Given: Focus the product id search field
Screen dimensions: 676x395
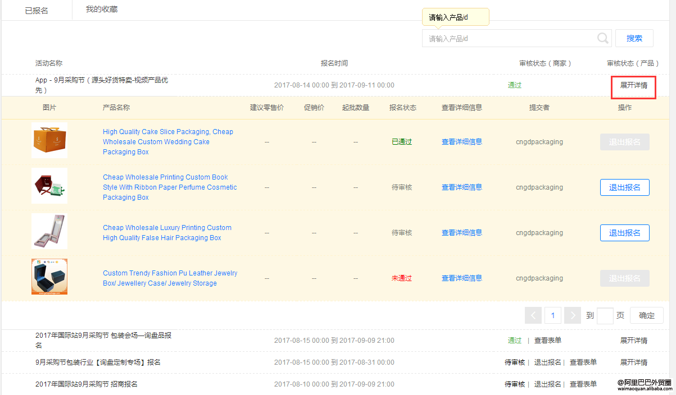Looking at the screenshot, I should point(509,38).
